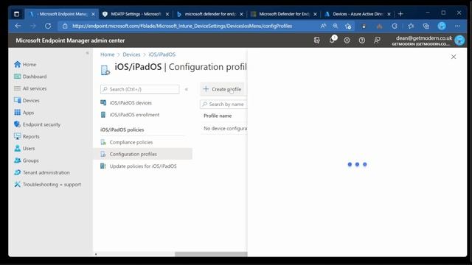
Task: Open account menu for dean@getmodern.co.uk
Action: 428,40
